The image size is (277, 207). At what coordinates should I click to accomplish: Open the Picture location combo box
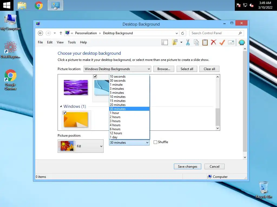(117, 69)
